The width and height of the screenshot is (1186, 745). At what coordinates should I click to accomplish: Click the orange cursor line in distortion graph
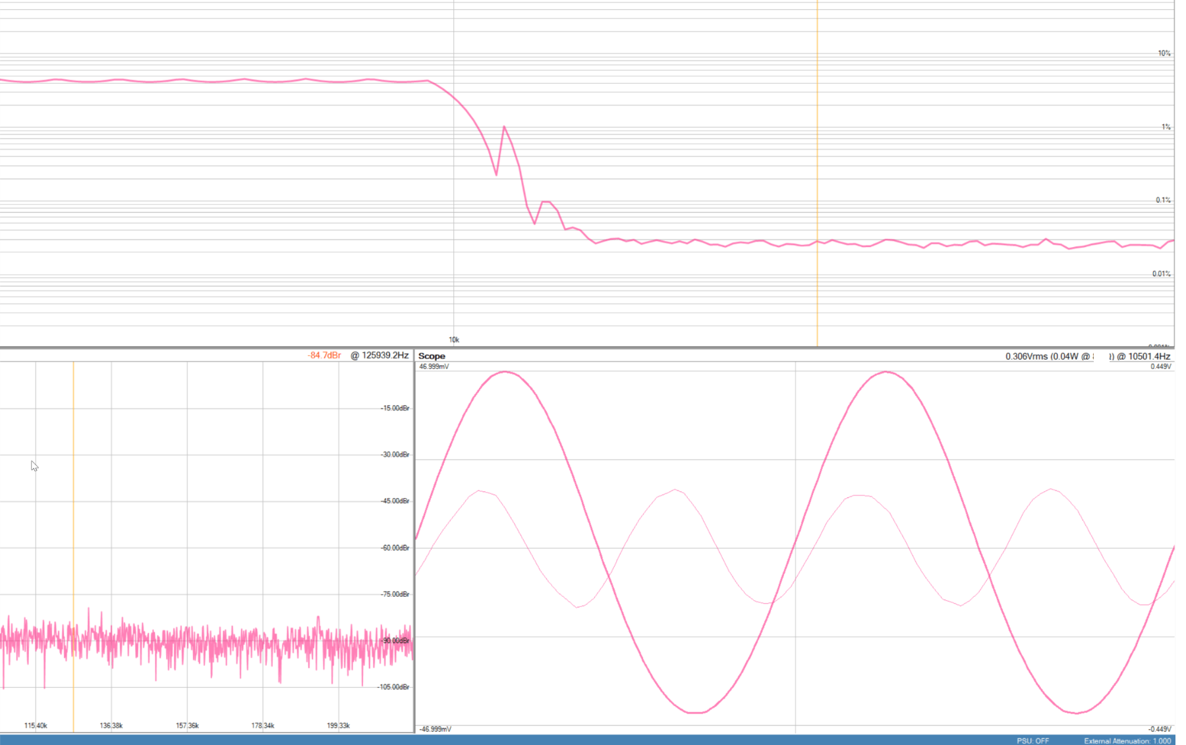pyautogui.click(x=817, y=173)
